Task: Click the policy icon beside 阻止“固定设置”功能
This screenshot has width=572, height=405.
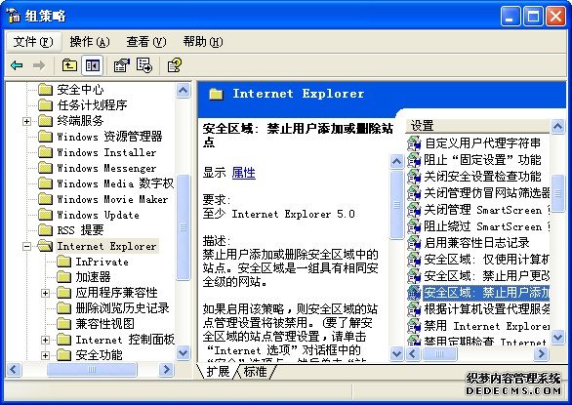Action: coord(414,159)
